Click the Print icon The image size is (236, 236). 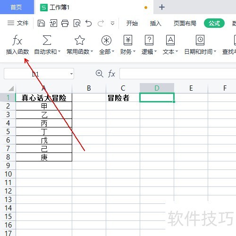[65, 23]
